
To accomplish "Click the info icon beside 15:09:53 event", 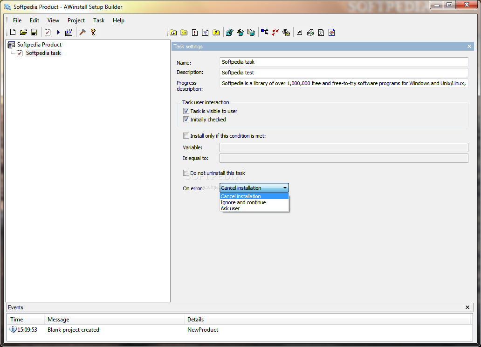I will (x=13, y=329).
